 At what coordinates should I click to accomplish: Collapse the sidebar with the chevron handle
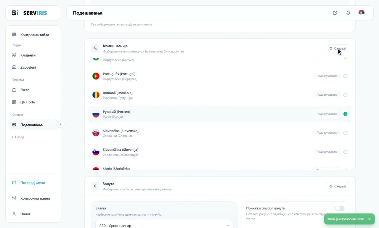click(60, 124)
